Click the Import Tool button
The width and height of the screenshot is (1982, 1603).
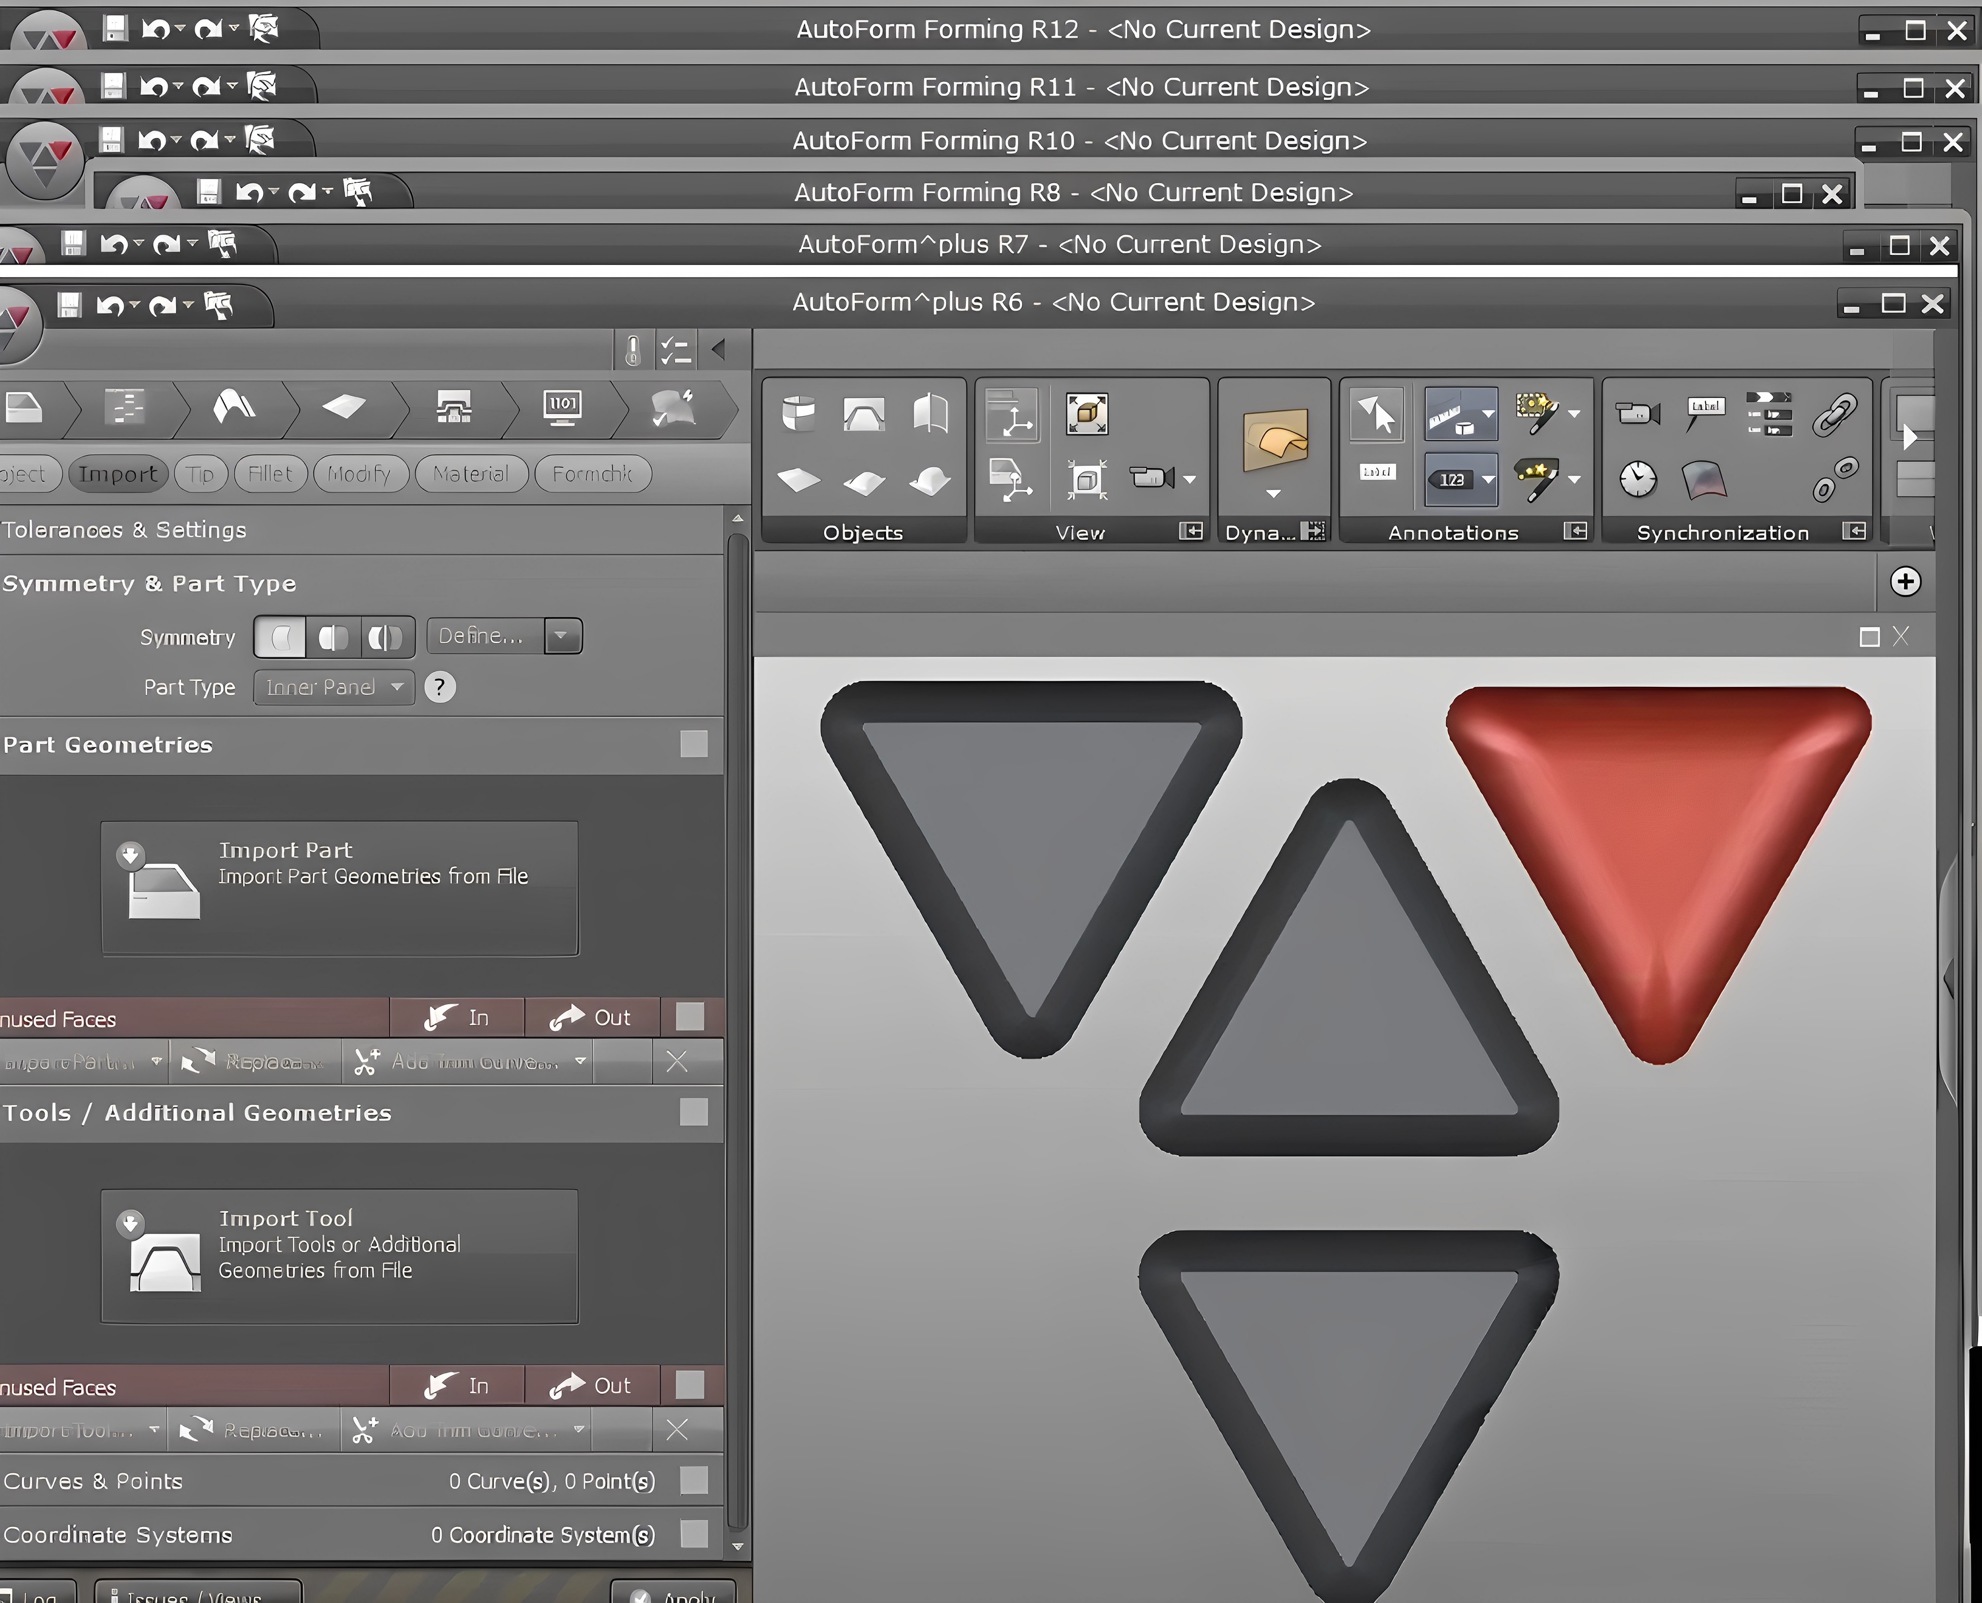pyautogui.click(x=340, y=1256)
